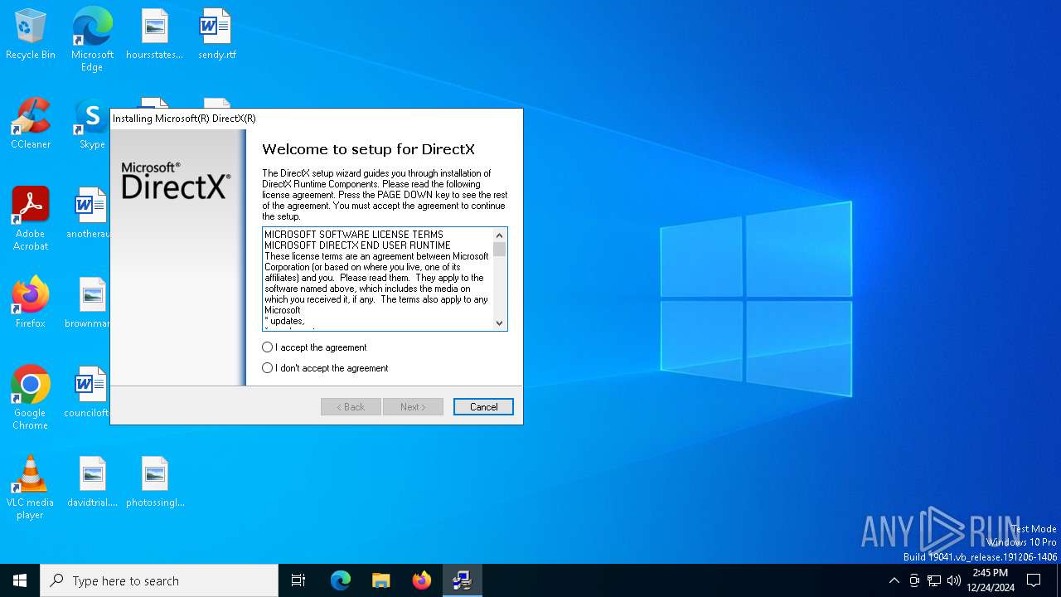Cancel the DirectX setup
This screenshot has width=1061, height=597.
pyautogui.click(x=483, y=407)
